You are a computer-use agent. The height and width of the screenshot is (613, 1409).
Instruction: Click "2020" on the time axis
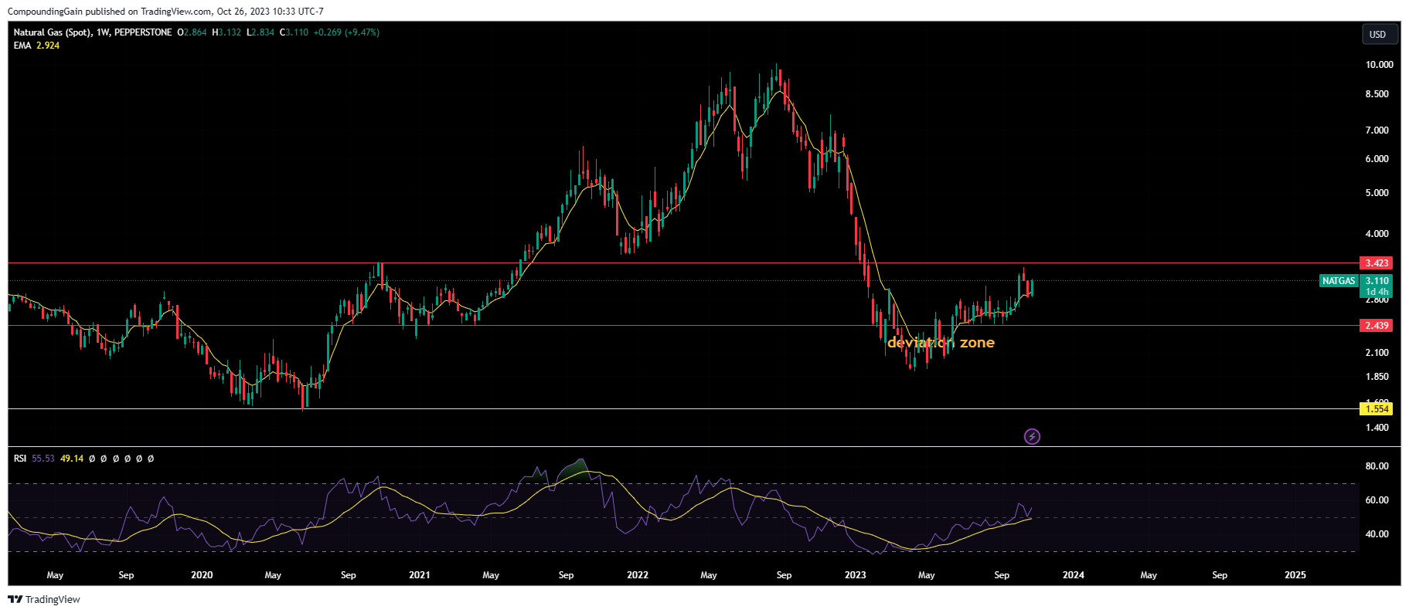tap(202, 575)
